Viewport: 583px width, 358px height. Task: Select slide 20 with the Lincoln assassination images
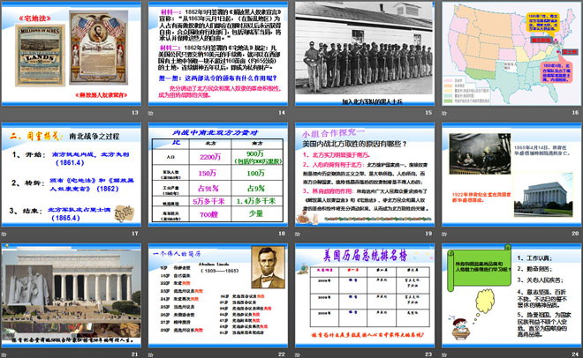point(505,173)
